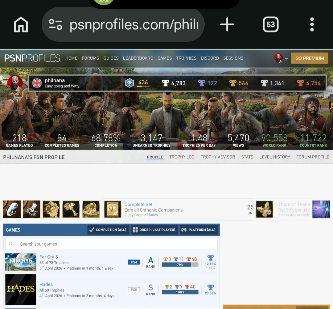Click the search magnifier icon
The width and height of the screenshot is (333, 309).
click(x=10, y=244)
